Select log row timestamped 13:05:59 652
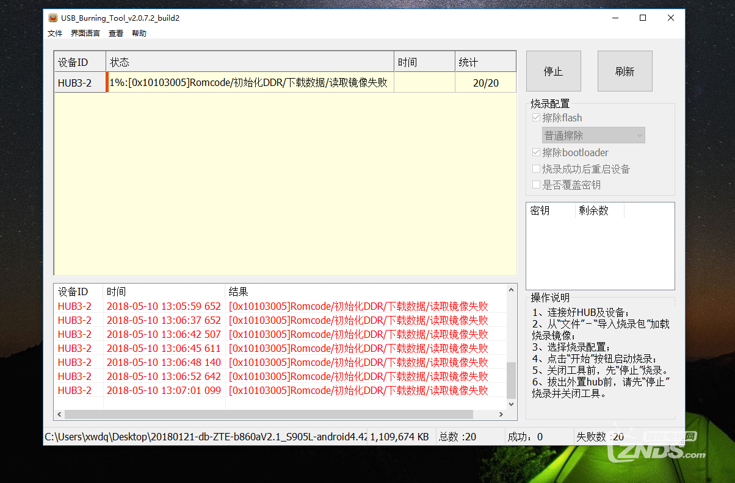This screenshot has width=735, height=483. [x=281, y=306]
